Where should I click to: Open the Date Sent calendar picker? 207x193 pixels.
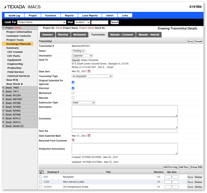(x=89, y=71)
